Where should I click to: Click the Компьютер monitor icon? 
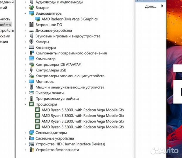click(31, 59)
